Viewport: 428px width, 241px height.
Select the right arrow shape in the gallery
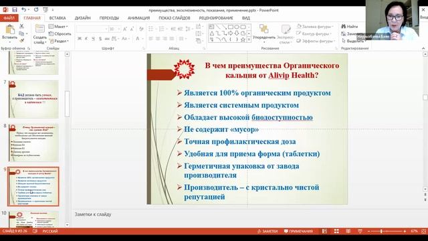coord(230,33)
